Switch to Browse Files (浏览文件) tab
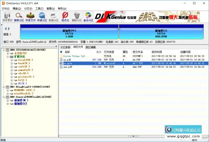This screenshot has width=209, height=142. pyautogui.click(x=78, y=47)
